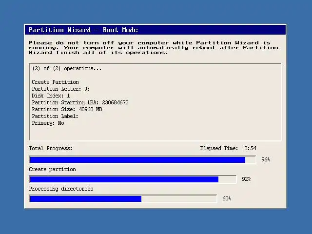This screenshot has height=234, width=312.
Task: Select the '(2) of (2) operations...' line
Action: (x=67, y=69)
